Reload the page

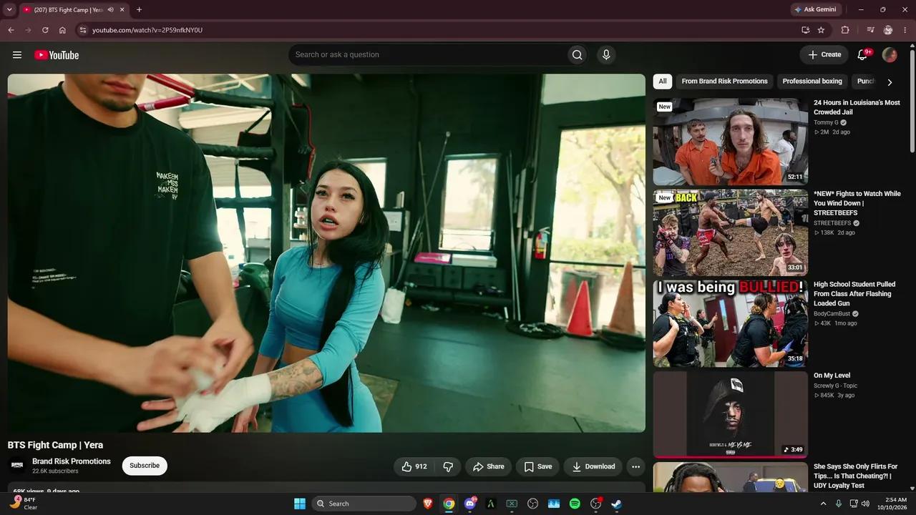coord(45,30)
